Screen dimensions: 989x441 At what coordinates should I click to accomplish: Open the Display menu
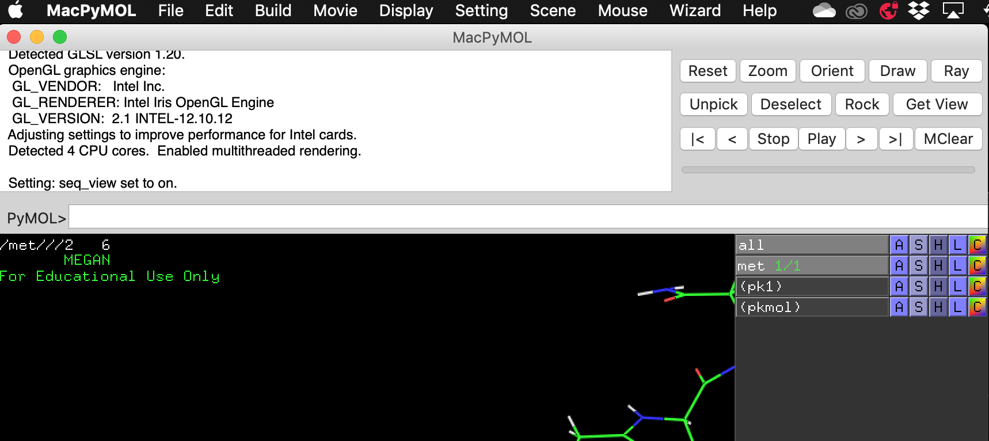click(x=406, y=10)
